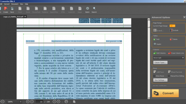The height and width of the screenshot is (104, 186).
Task: Open the Never Split dropdown
Action: [169, 58]
